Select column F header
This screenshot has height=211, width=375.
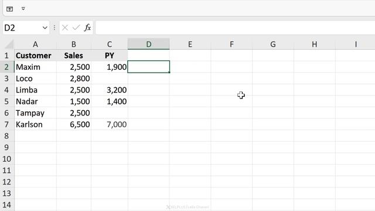tap(231, 45)
